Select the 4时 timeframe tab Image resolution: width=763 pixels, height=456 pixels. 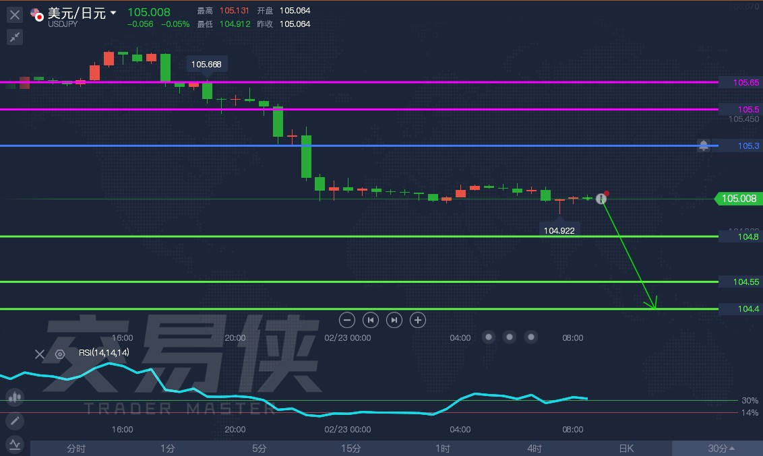tap(535, 448)
